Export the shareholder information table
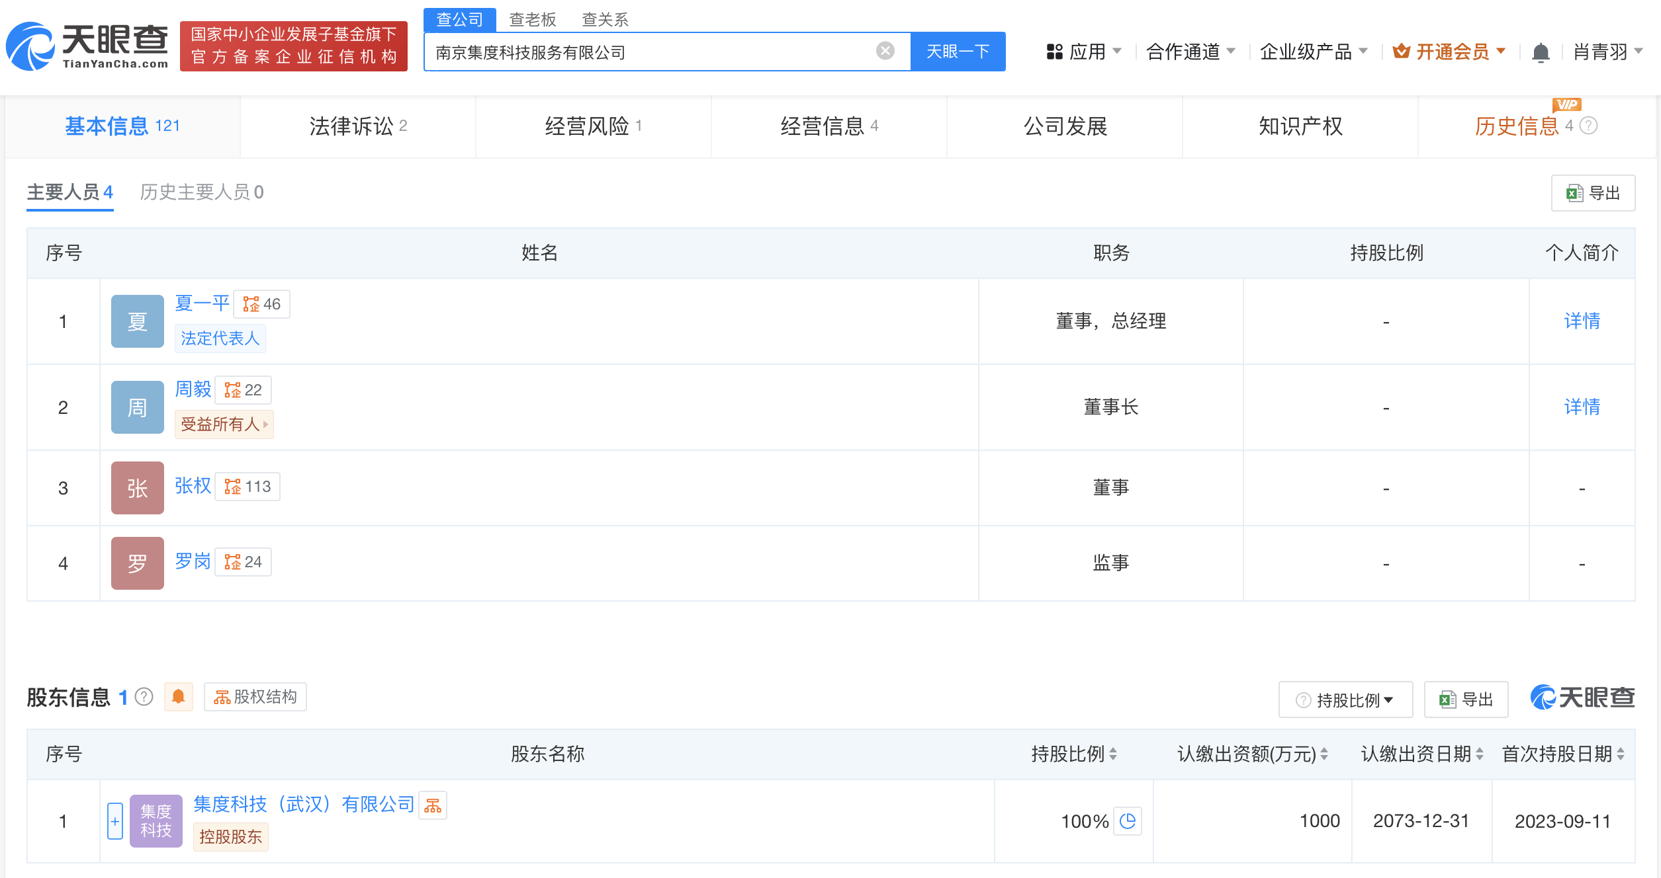 [x=1466, y=699]
